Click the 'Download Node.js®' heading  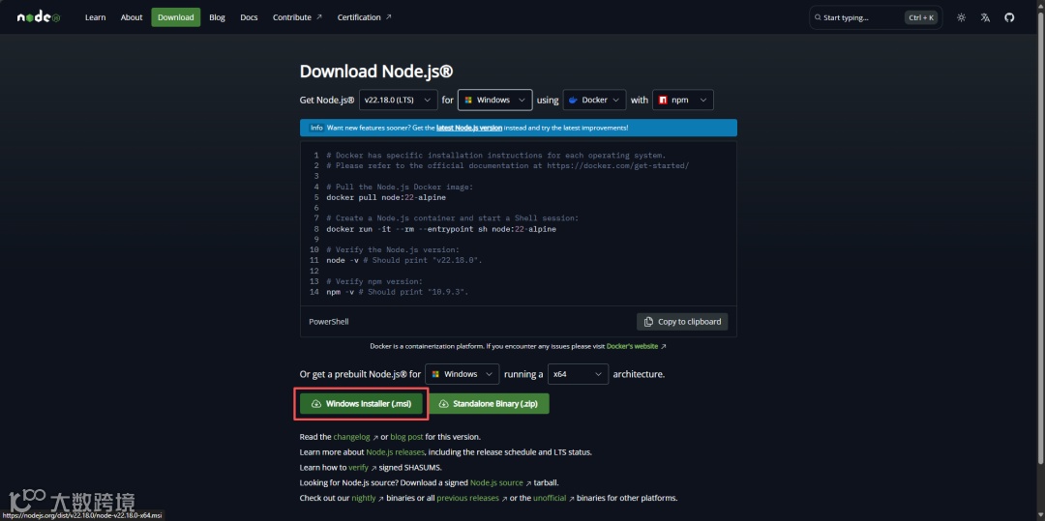[x=376, y=72]
